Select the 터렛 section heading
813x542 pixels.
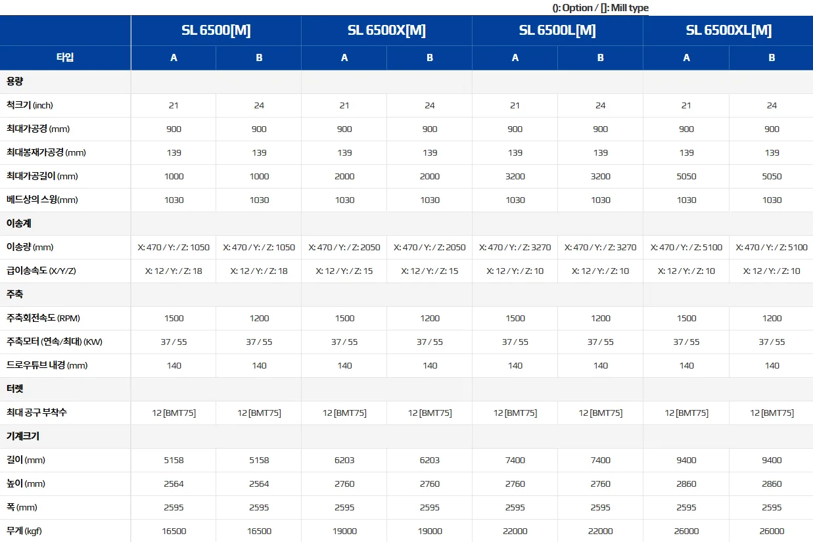point(15,389)
